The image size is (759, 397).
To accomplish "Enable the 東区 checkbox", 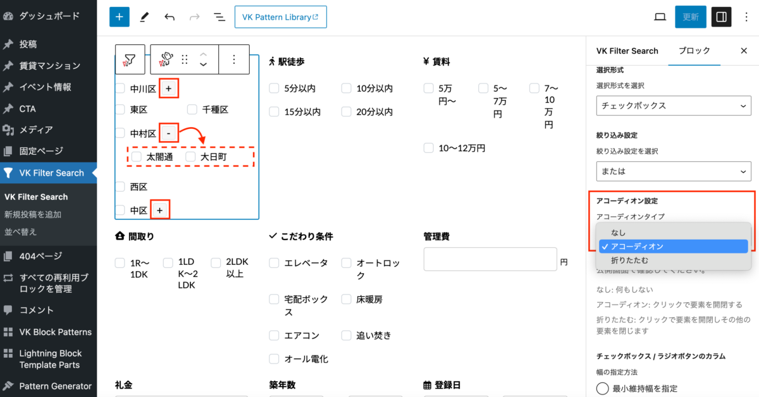I will click(120, 109).
